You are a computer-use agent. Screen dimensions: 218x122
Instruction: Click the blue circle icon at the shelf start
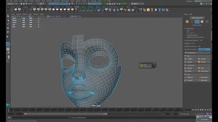click(x=12, y=10)
